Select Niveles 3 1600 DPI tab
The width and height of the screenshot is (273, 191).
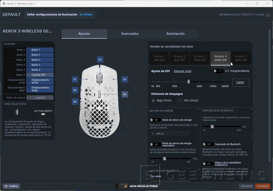coord(200,58)
